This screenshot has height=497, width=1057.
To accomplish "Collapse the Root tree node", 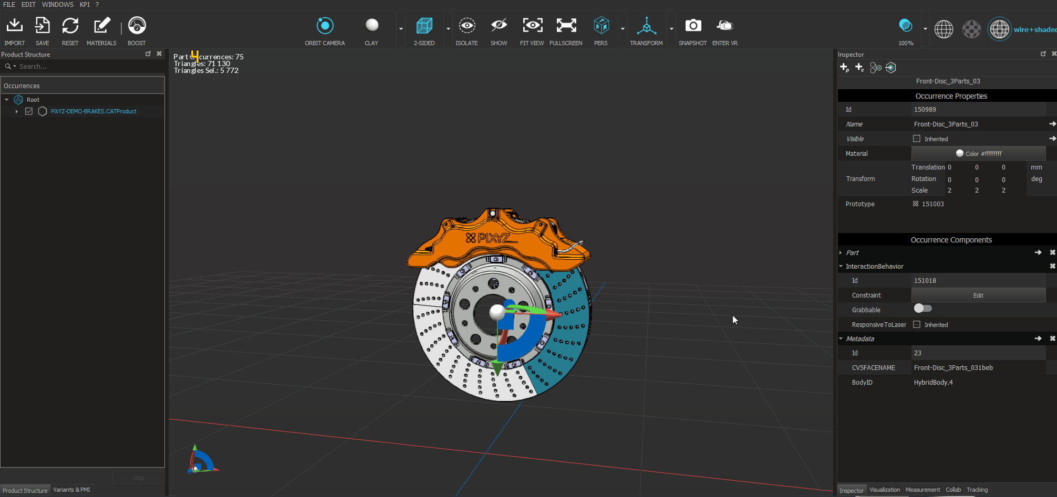I will point(6,100).
